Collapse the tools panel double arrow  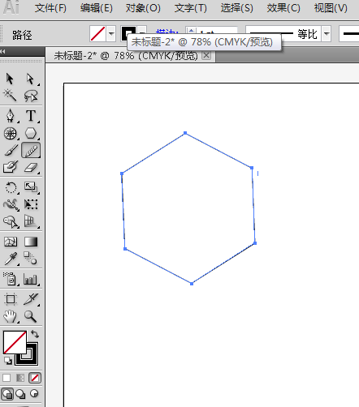click(2, 51)
